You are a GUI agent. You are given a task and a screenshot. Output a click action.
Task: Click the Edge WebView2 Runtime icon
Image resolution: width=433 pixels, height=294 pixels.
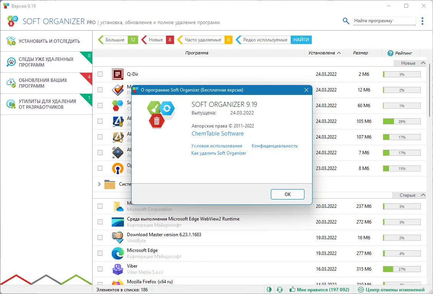(x=118, y=222)
